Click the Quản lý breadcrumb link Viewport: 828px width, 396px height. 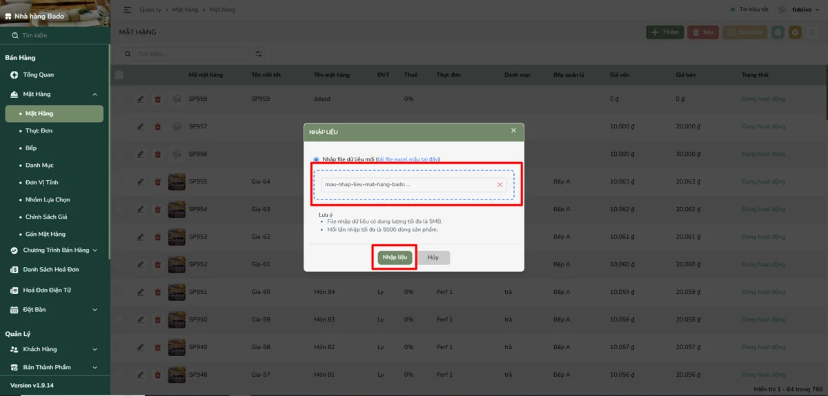click(x=150, y=10)
